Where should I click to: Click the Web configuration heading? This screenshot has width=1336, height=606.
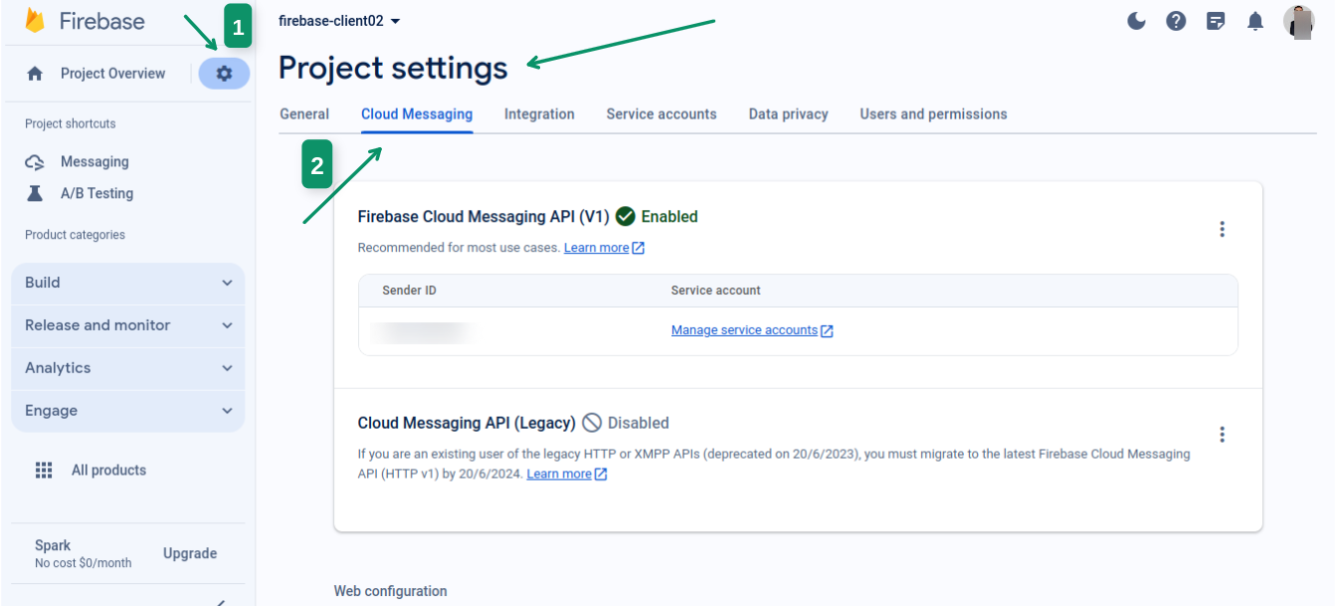point(390,591)
